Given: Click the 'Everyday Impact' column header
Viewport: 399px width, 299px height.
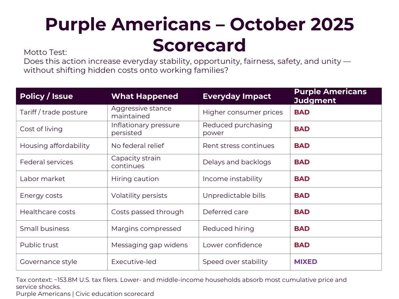Looking at the screenshot, I should (x=237, y=96).
